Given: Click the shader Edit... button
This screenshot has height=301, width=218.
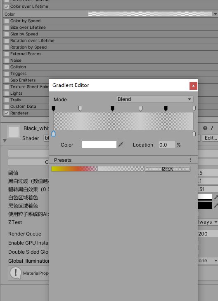Looking at the screenshot, I should [x=210, y=138].
